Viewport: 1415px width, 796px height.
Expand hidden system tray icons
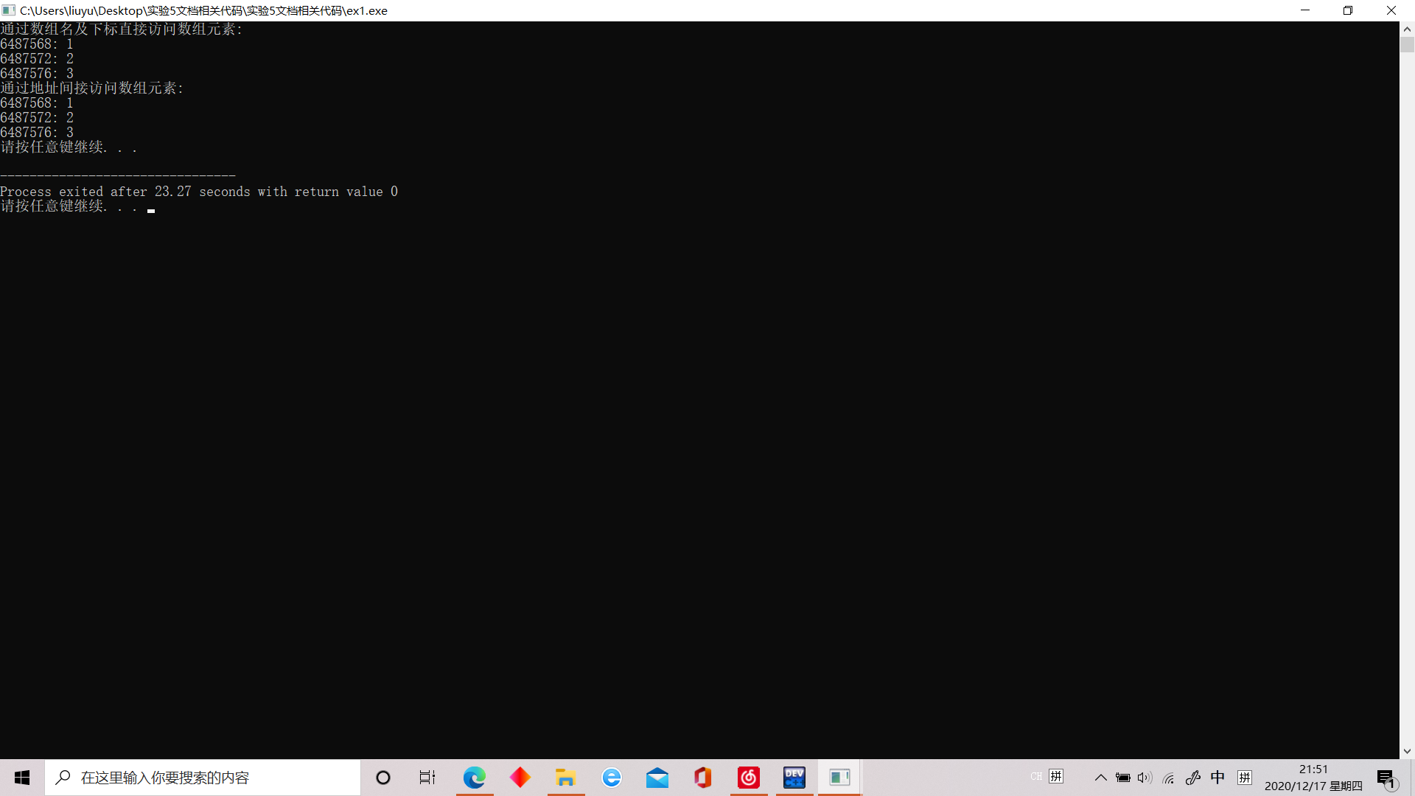click(1100, 778)
